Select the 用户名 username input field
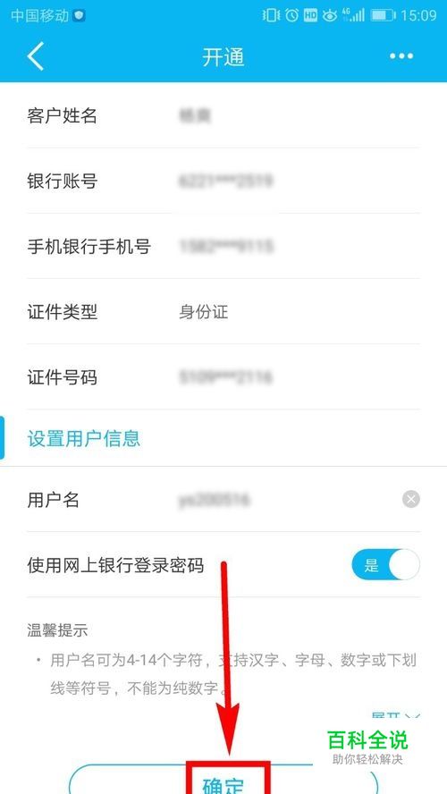The width and height of the screenshot is (447, 794). tap(223, 500)
